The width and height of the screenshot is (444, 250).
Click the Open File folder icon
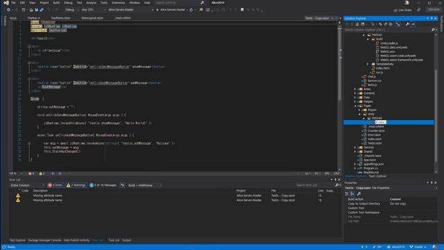tap(31, 10)
